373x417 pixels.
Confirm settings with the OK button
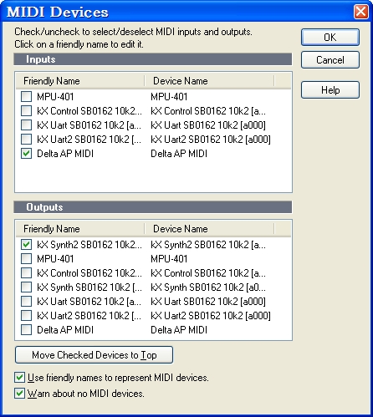(x=330, y=38)
